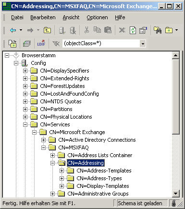Expand the CN=Physical Locations node
Image resolution: width=185 pixels, height=209 pixels.
(25, 117)
